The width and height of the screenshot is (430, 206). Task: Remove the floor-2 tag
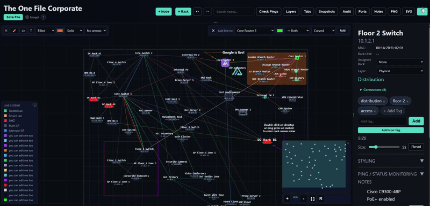[x=407, y=102]
